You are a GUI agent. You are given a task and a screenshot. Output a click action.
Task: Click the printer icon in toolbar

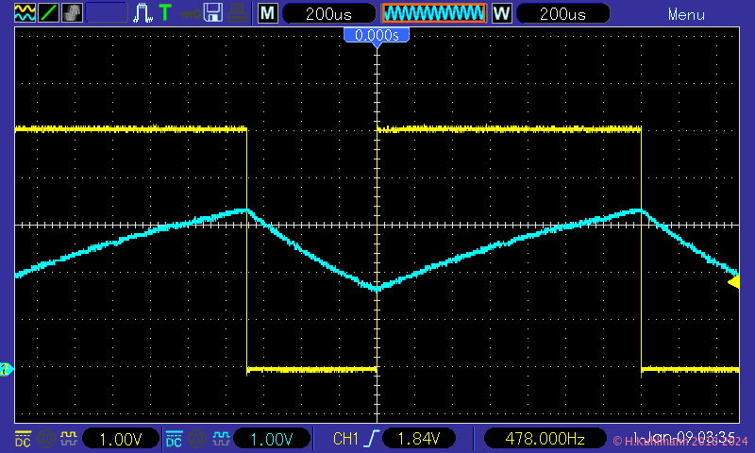pos(238,13)
